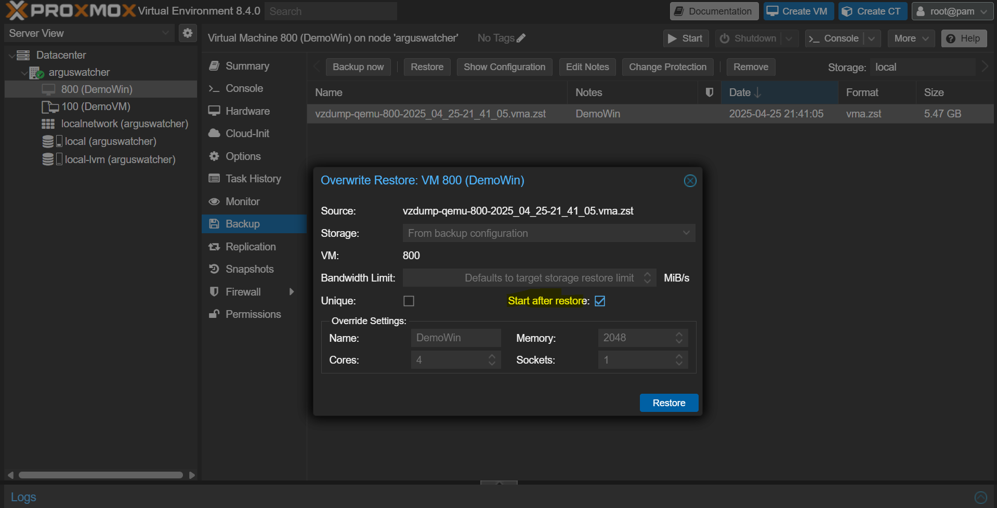Click the Backup now button

[x=358, y=67]
